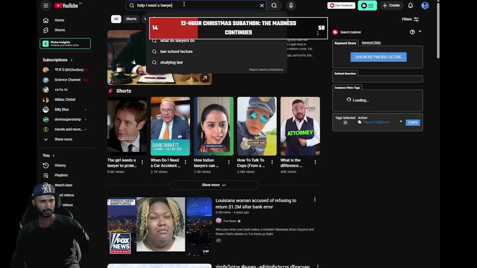Click Give feedback button
This screenshot has height=268, width=477.
pyautogui.click(x=341, y=5)
